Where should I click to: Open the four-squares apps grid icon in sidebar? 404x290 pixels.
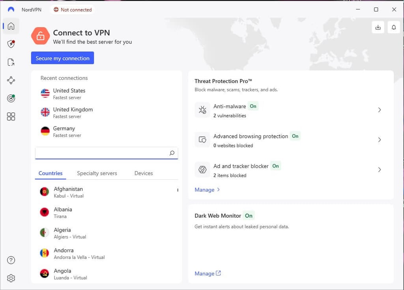pos(11,117)
